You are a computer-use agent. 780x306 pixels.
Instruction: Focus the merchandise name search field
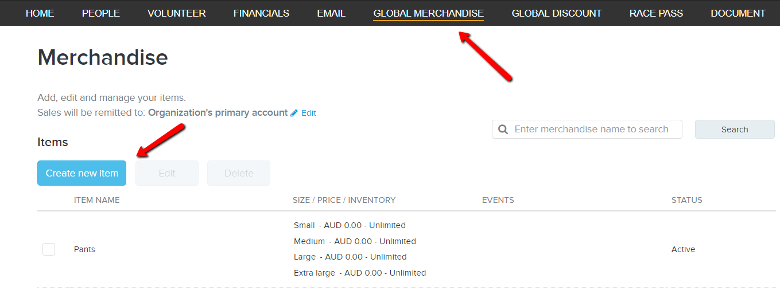(587, 130)
